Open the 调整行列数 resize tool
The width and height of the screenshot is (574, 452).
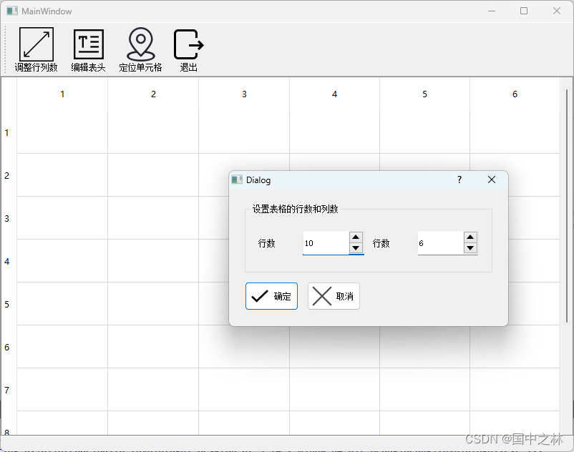click(x=36, y=50)
